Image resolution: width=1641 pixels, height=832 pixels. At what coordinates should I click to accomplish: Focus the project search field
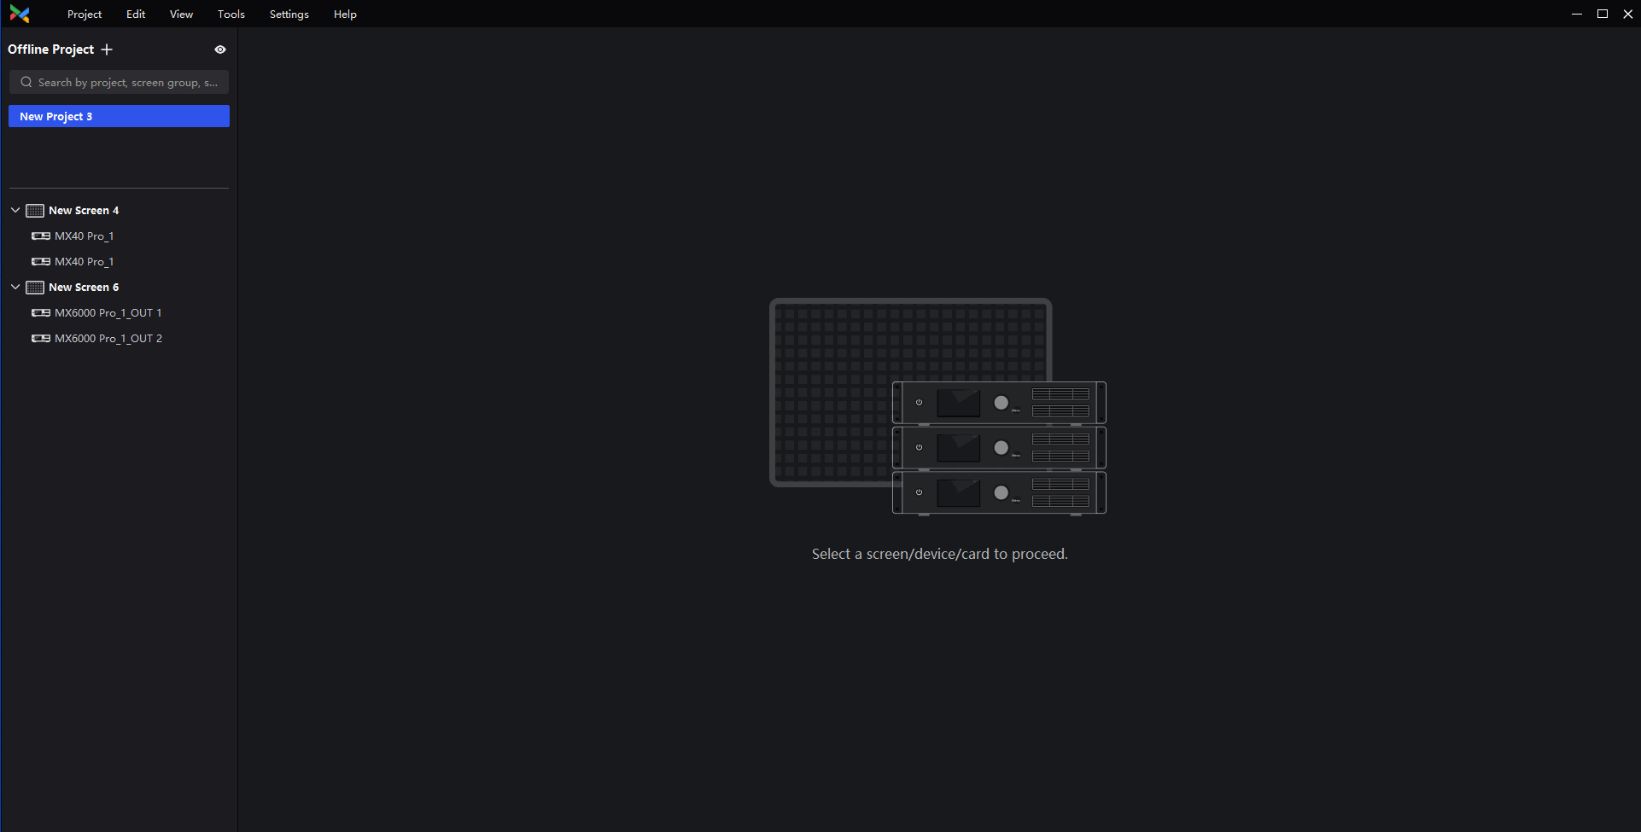(119, 82)
